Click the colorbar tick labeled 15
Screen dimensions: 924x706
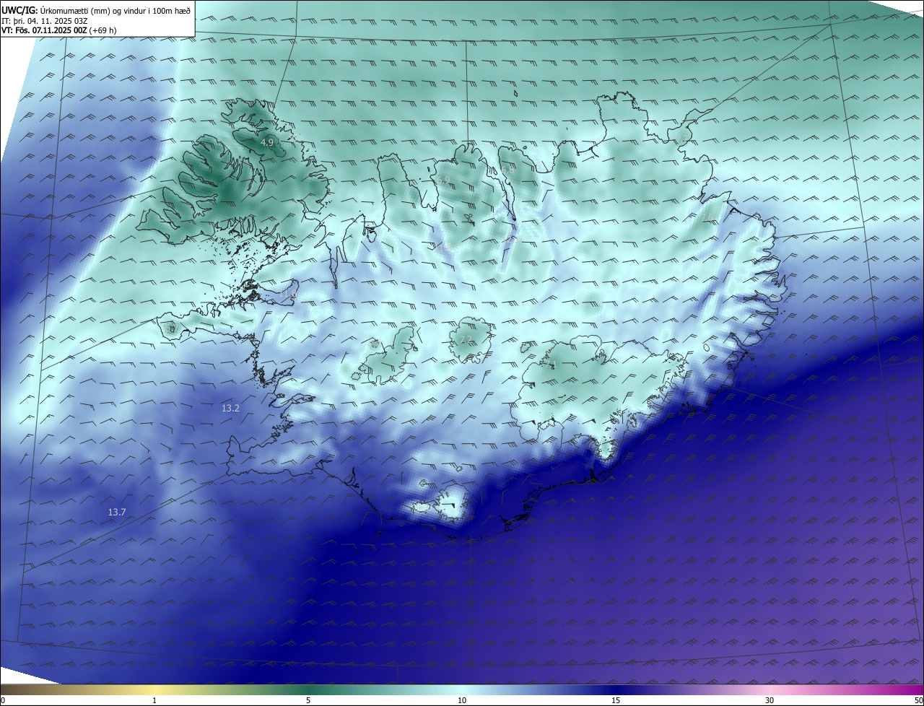[616, 700]
